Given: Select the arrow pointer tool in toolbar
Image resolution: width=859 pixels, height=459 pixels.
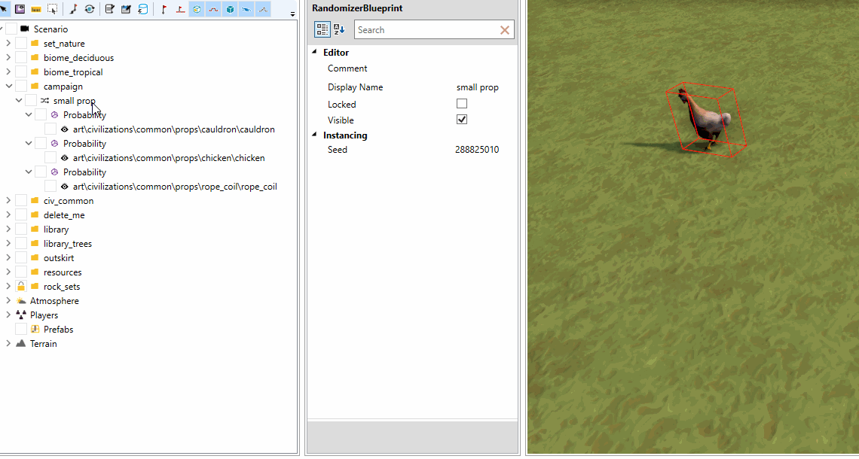Looking at the screenshot, I should 5,9.
